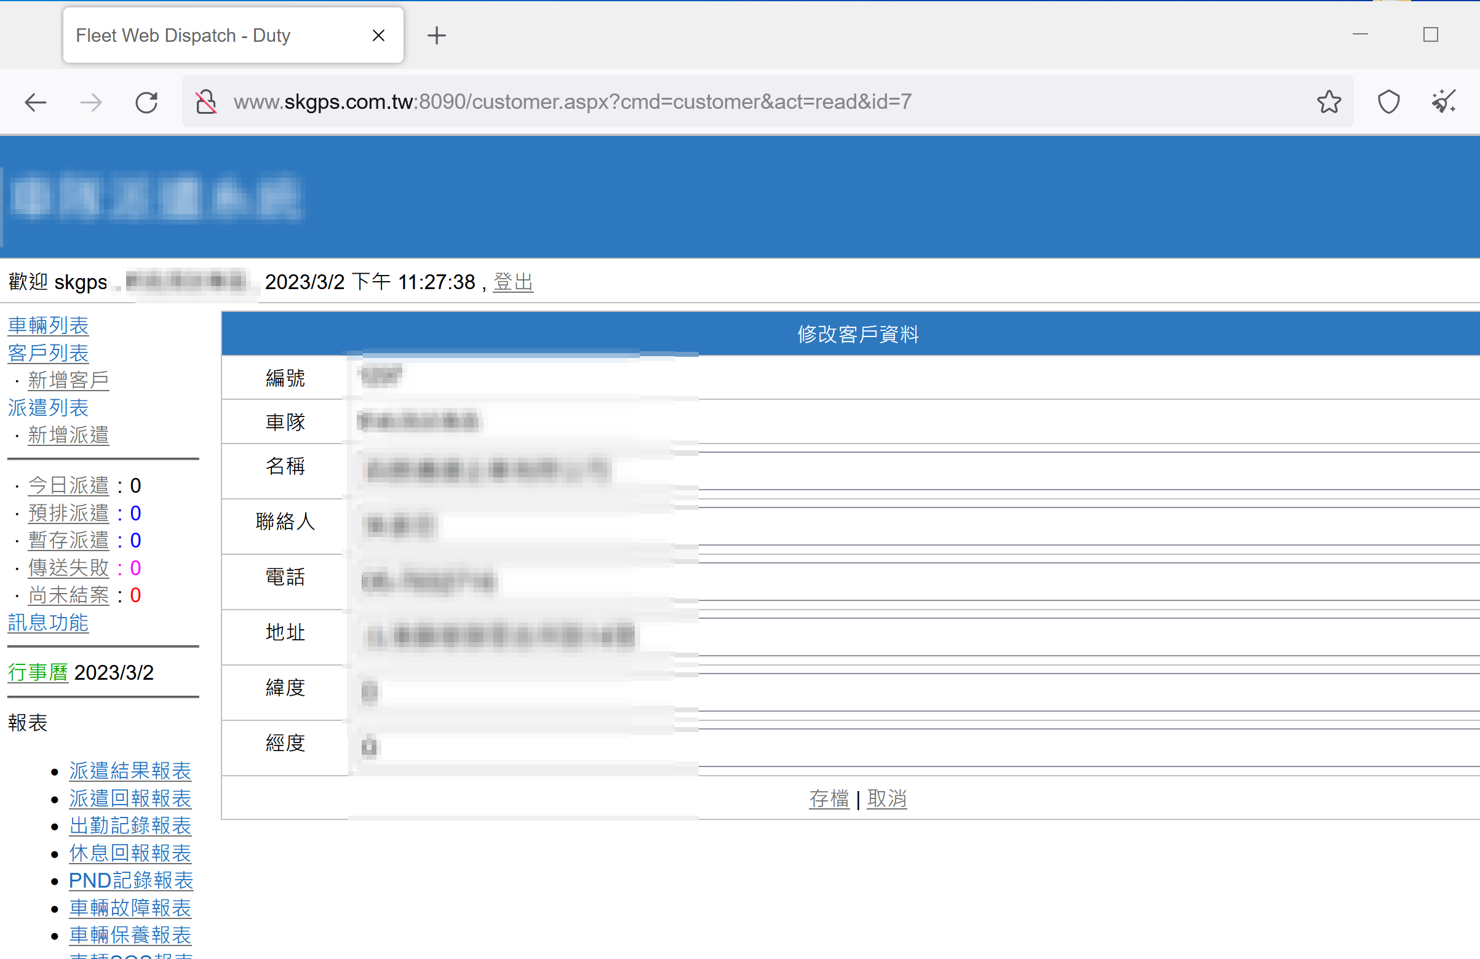Click the 編號 label cell
This screenshot has width=1480, height=959.
click(x=285, y=378)
